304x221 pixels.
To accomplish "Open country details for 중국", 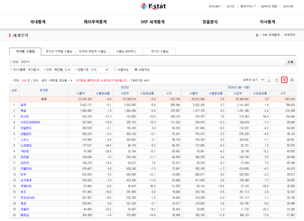I will 23,105.
